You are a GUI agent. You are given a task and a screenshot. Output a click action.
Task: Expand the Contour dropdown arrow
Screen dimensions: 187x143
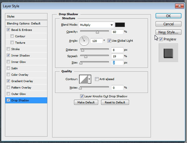coord(90,79)
